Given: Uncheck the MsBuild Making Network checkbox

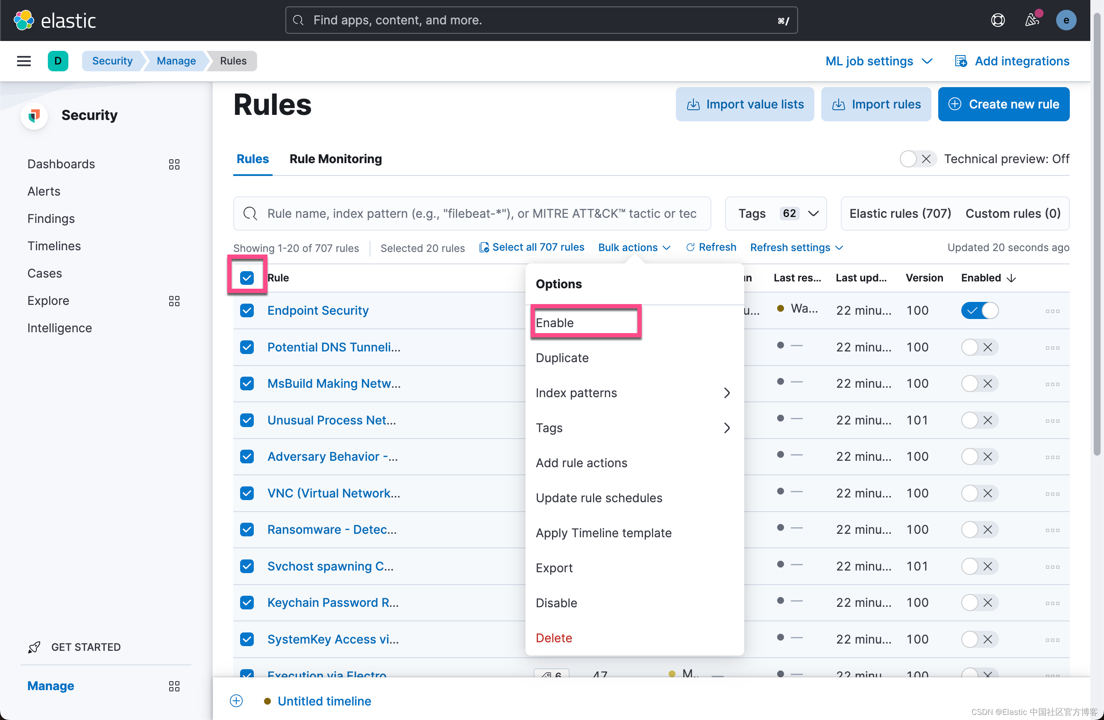Looking at the screenshot, I should click(247, 383).
